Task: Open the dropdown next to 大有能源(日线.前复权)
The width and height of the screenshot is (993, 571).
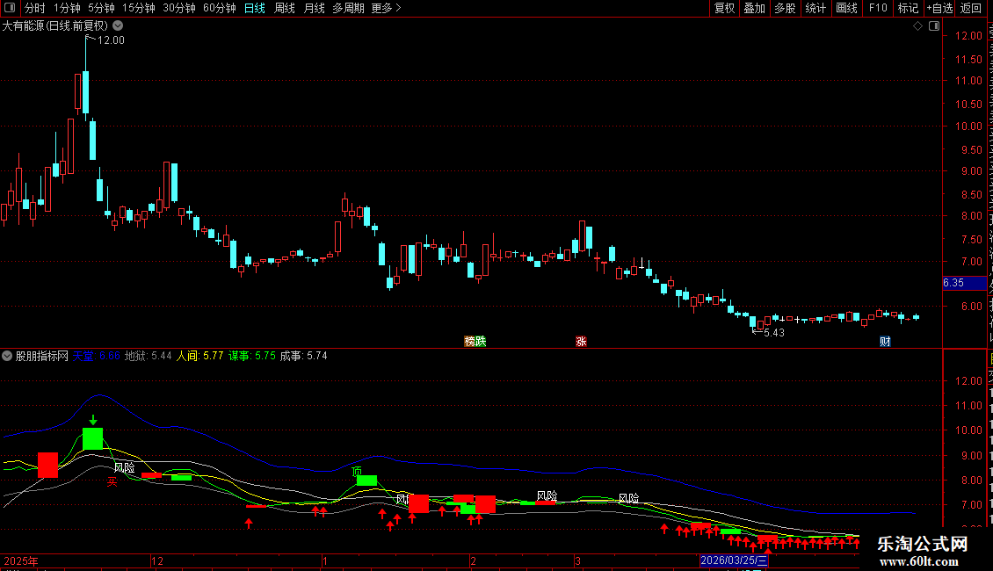Action: 118,26
